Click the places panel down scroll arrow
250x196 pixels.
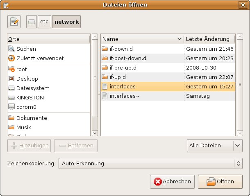point(95,133)
